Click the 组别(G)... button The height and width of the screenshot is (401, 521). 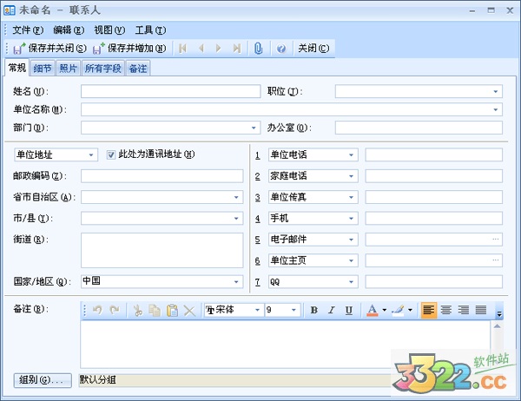tap(43, 380)
